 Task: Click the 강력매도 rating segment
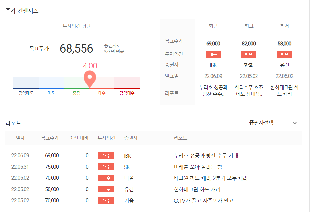[x=26, y=83]
